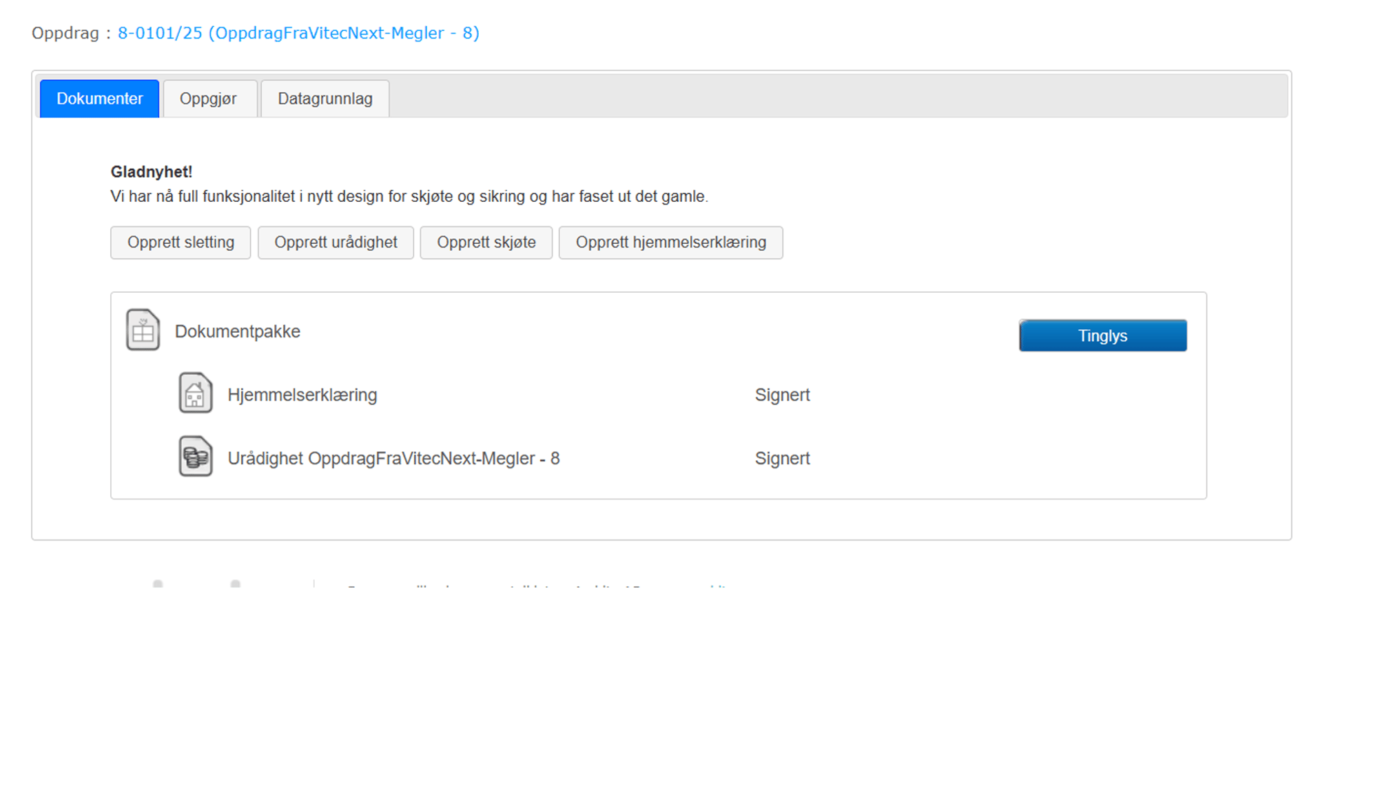Click the new design announcement text
This screenshot has height=797, width=1378.
[409, 196]
